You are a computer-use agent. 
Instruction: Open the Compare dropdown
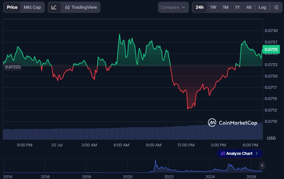(x=173, y=7)
